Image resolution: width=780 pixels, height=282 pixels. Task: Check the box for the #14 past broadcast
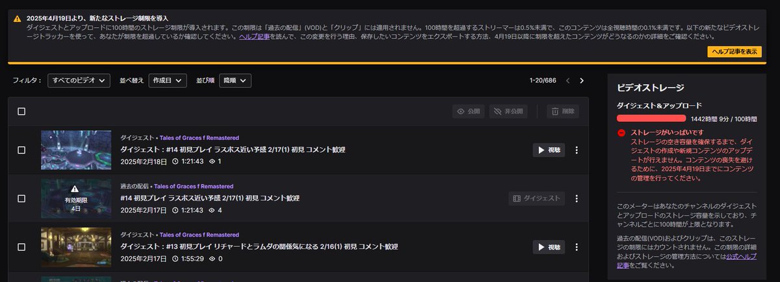point(21,198)
